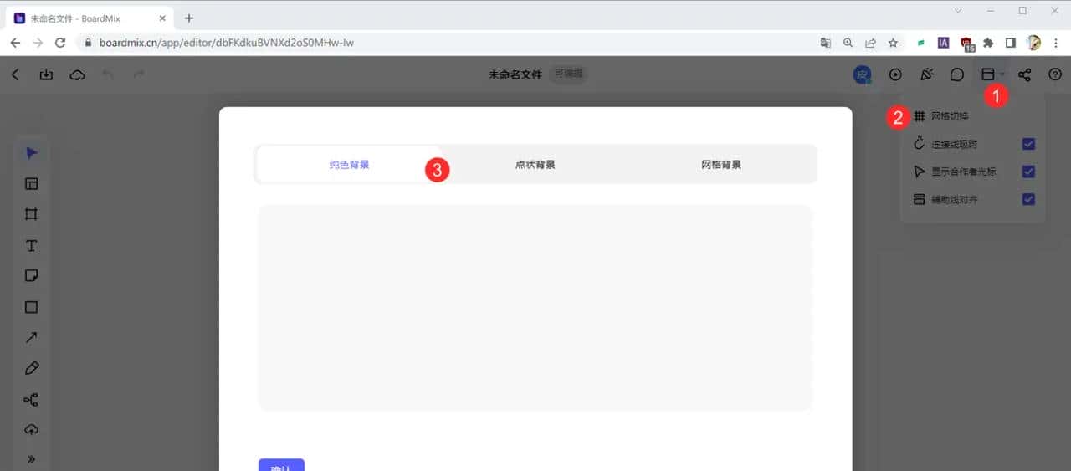Toggle the browser side panel

click(x=1011, y=42)
